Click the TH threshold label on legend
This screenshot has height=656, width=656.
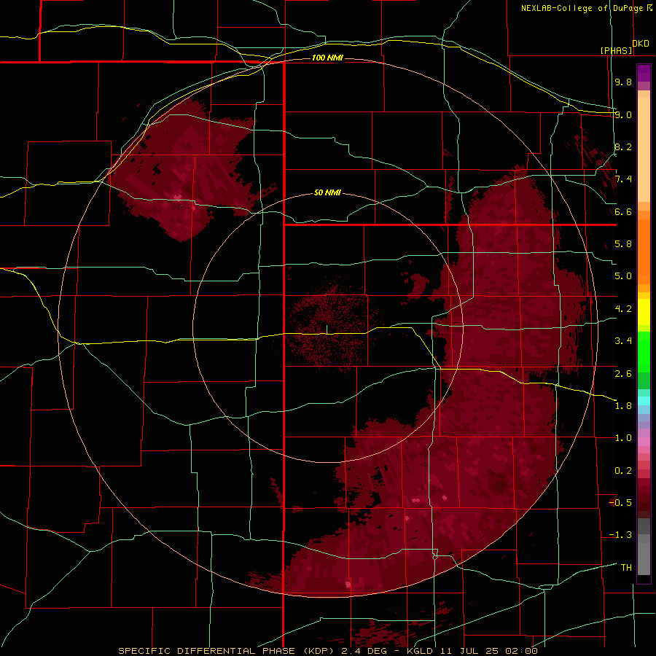pos(626,568)
